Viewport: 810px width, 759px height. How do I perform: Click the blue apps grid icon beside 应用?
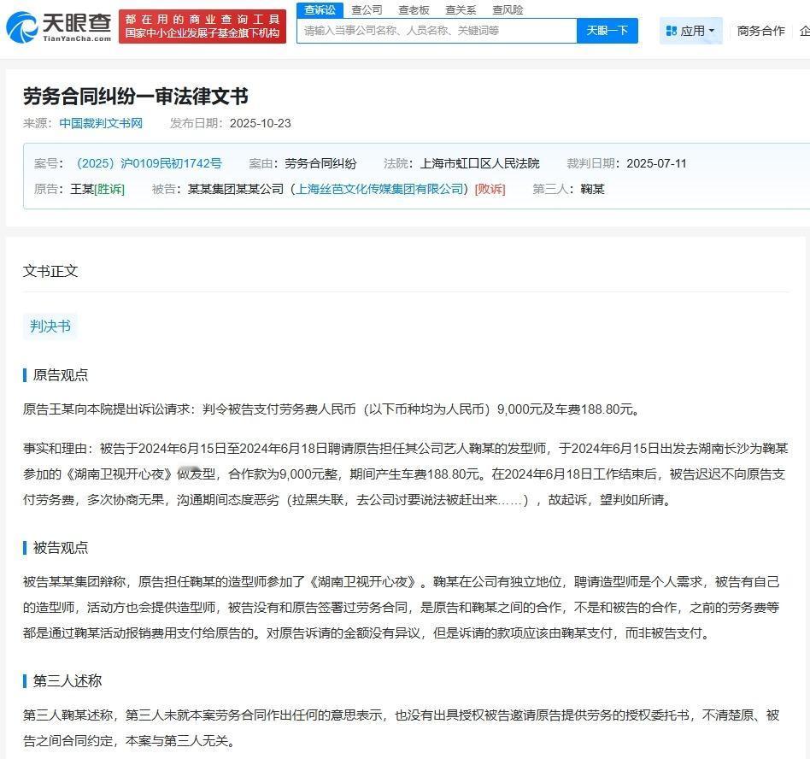click(x=672, y=30)
